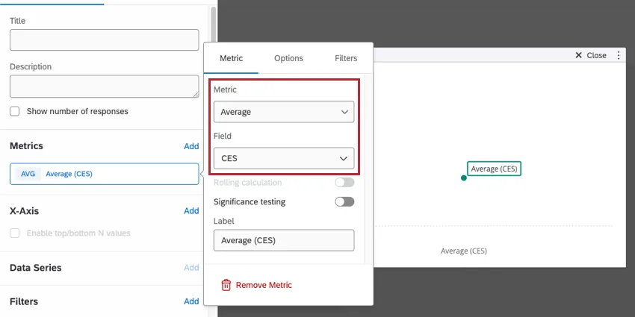Click the X Close icon
The image size is (635, 317).
tap(578, 55)
